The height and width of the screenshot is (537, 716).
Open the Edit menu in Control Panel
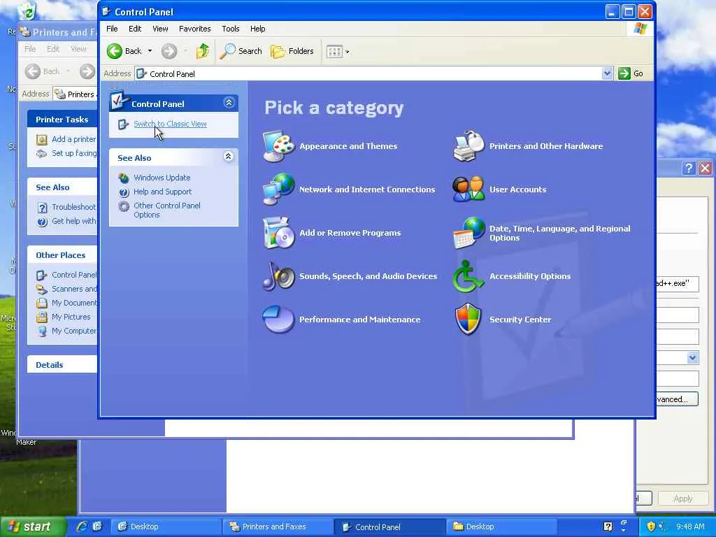click(x=135, y=29)
